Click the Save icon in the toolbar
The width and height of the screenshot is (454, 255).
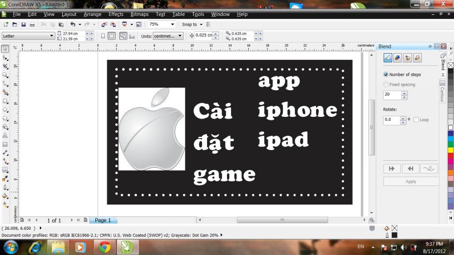coord(23,25)
